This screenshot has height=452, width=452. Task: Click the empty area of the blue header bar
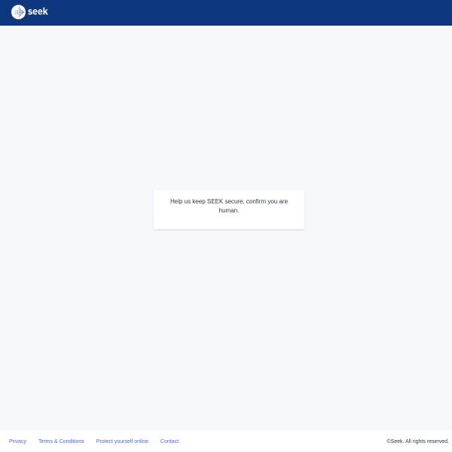tap(226, 12)
